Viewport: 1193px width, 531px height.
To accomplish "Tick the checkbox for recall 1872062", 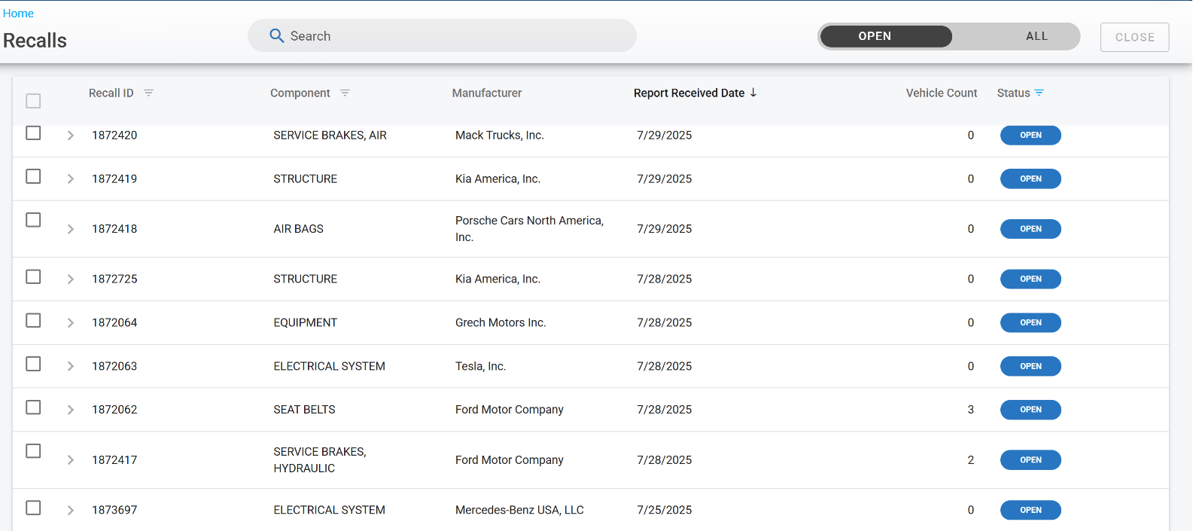I will [33, 407].
